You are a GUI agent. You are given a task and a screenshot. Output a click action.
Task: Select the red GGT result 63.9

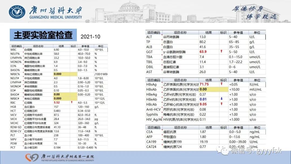click(x=203, y=52)
